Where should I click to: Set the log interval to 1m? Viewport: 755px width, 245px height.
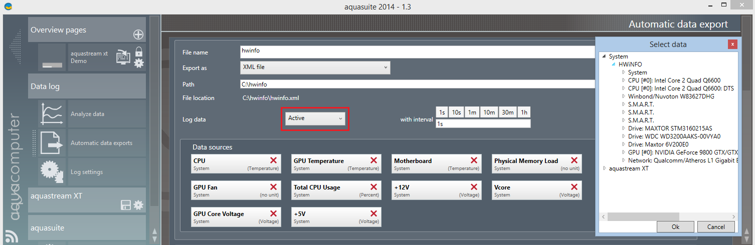472,112
